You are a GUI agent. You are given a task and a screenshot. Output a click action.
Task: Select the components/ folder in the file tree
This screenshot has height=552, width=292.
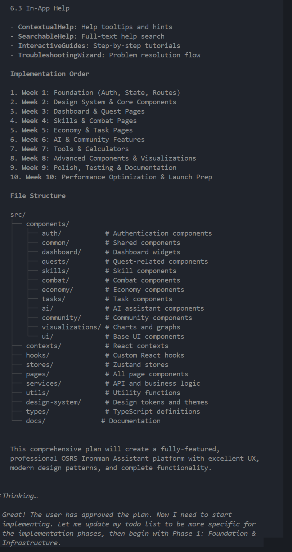[47, 224]
